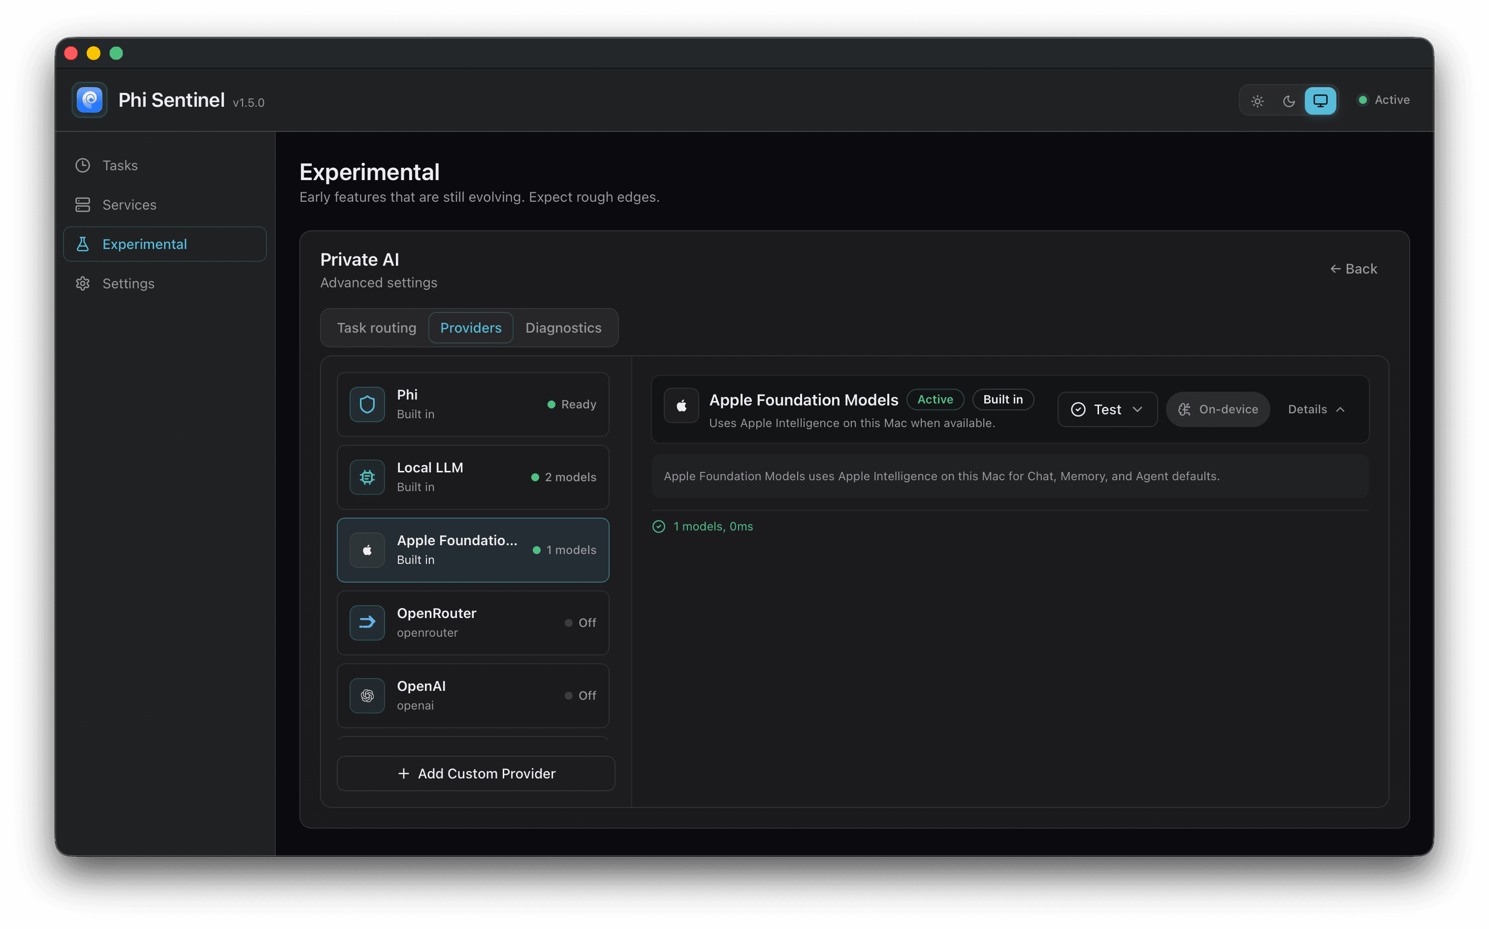Click the Off status on OpenAI

(x=581, y=696)
